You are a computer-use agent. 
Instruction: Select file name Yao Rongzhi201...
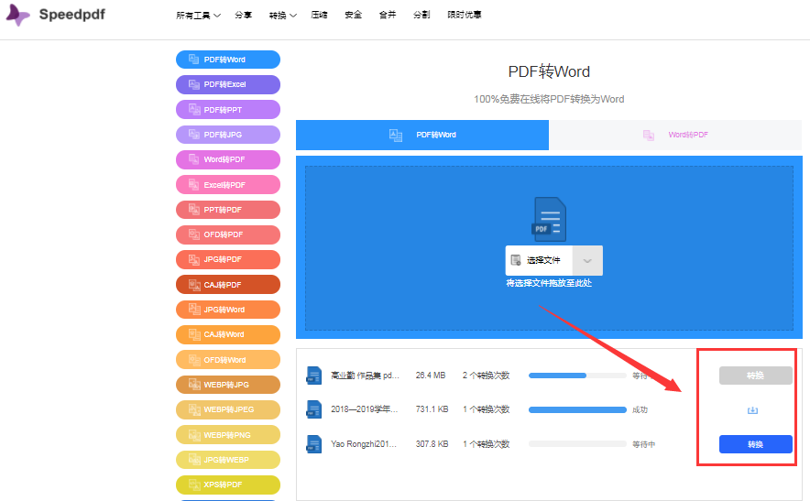[364, 444]
